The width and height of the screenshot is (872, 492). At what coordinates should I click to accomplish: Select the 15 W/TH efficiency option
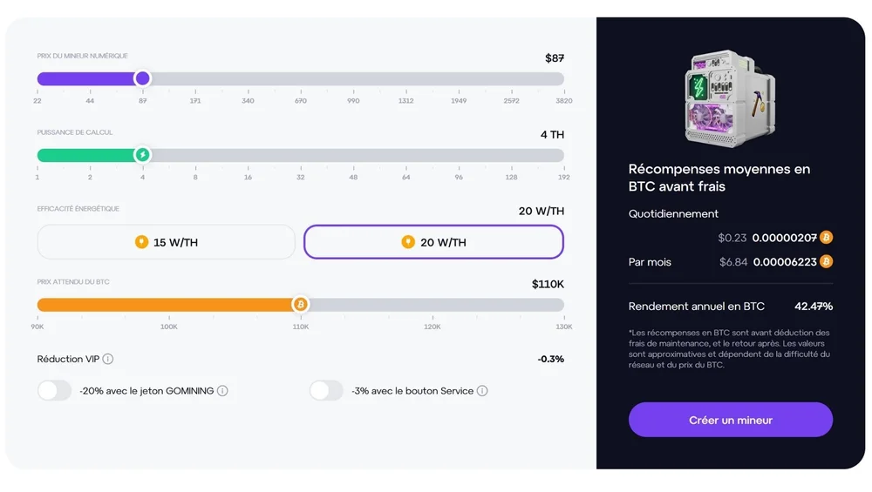click(167, 242)
